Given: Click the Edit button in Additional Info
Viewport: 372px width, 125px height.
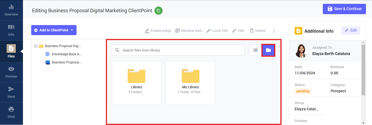Looking at the screenshot, I should (x=351, y=31).
